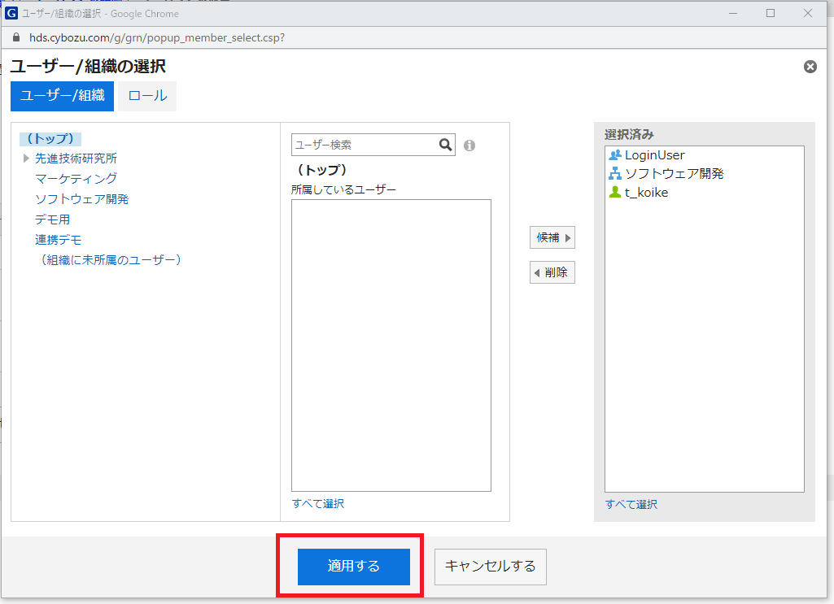Image resolution: width=834 pixels, height=604 pixels.
Task: Choose デモ用 in organization tree
Action: pyautogui.click(x=52, y=219)
